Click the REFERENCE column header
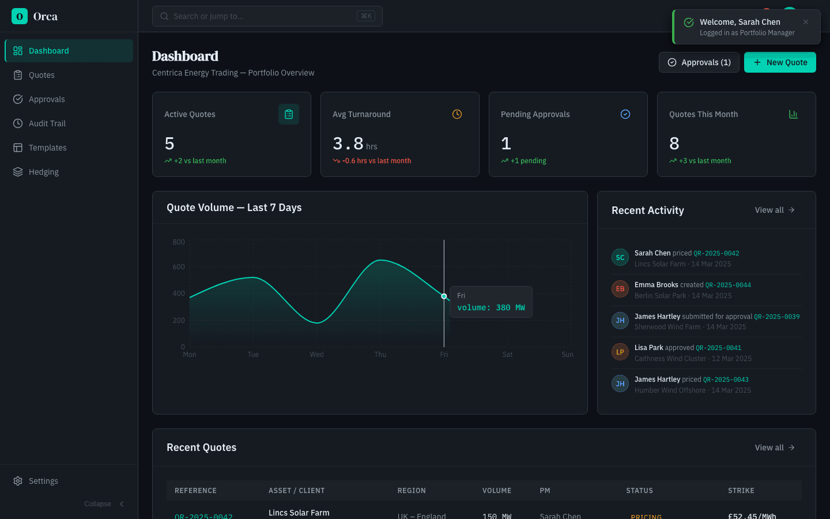830x519 pixels. 195,491
